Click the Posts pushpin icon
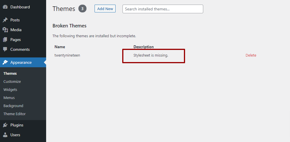290x142 pixels. click(x=5, y=20)
